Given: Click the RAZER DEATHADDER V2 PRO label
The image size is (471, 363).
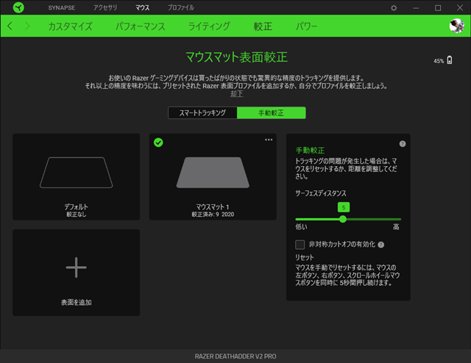Looking at the screenshot, I should 235,356.
